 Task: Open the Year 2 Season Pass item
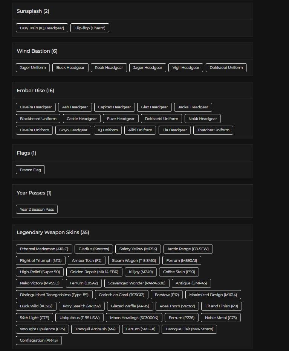(x=37, y=209)
